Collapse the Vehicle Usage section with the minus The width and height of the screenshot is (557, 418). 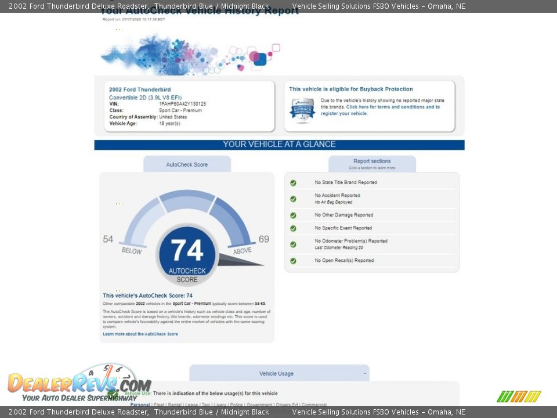tap(365, 373)
